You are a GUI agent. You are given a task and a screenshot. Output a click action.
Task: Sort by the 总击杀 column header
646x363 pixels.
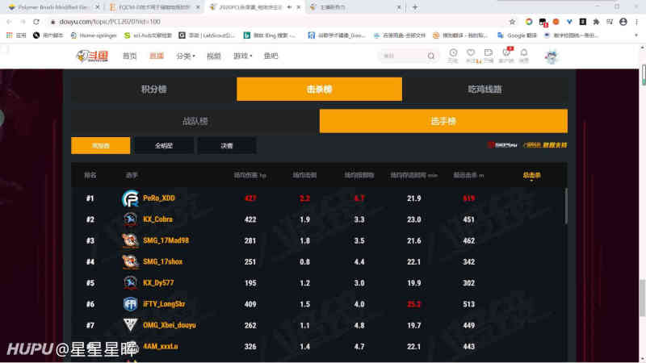531,175
